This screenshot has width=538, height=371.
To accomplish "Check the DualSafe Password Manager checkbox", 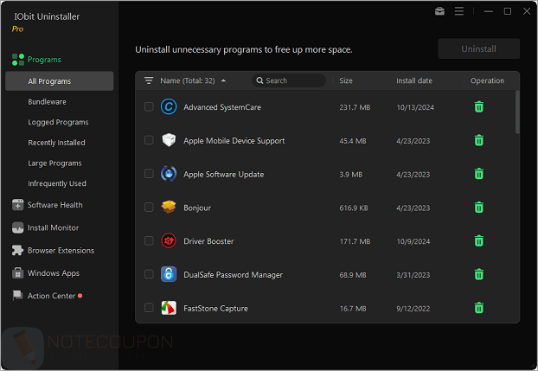I will [149, 274].
